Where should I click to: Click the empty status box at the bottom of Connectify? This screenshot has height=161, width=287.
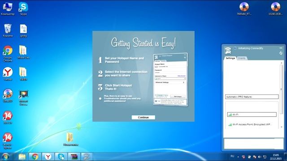click(x=253, y=144)
